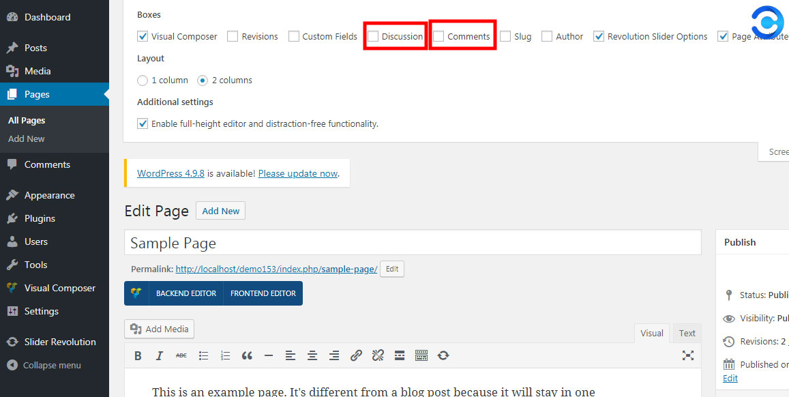Image resolution: width=789 pixels, height=397 pixels.
Task: Select the bulleted list icon
Action: [x=203, y=355]
